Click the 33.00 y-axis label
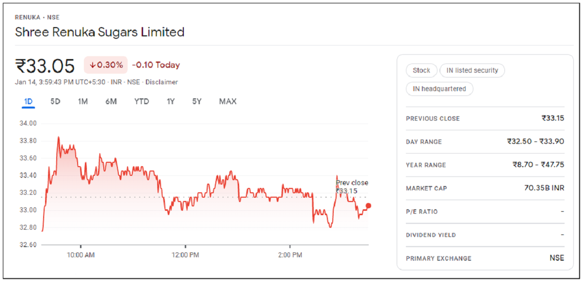This screenshot has width=582, height=281. [28, 210]
